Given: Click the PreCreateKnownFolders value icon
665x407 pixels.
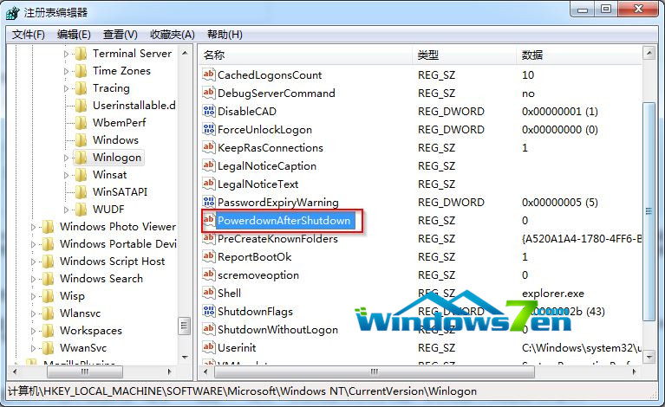Looking at the screenshot, I should 209,239.
